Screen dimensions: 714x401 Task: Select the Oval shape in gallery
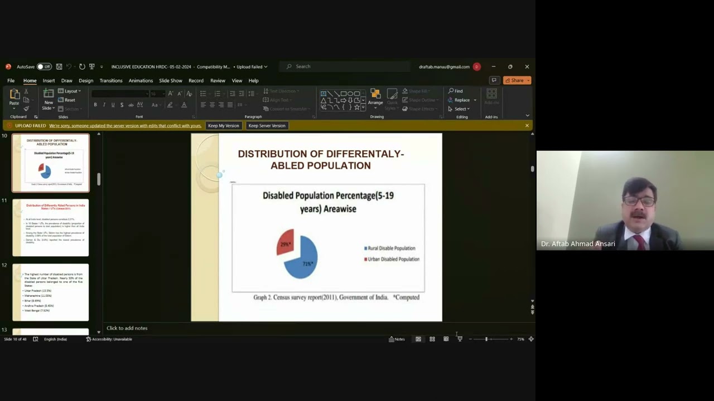pos(350,94)
